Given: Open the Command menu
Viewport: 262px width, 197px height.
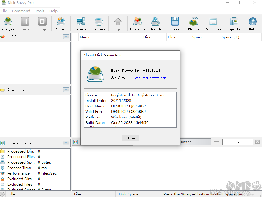Looking at the screenshot, I should tap(21, 11).
